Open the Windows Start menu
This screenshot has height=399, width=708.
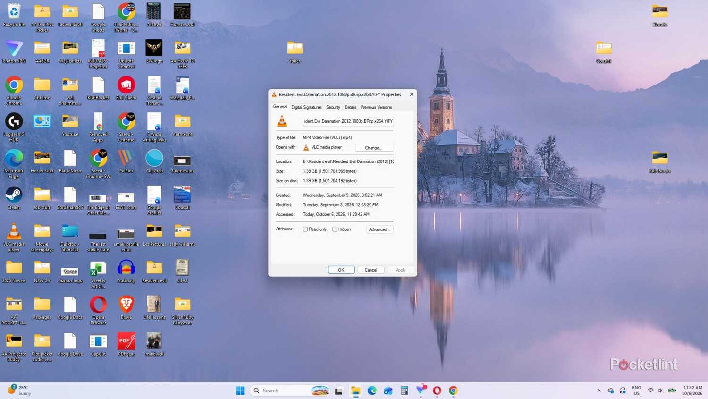[240, 391]
